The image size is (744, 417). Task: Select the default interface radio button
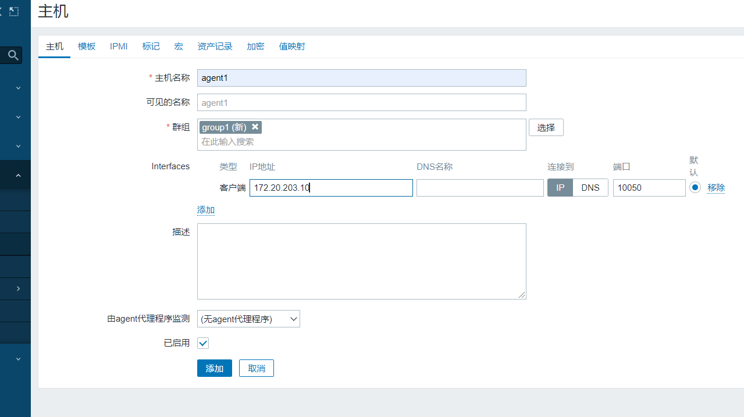point(696,187)
